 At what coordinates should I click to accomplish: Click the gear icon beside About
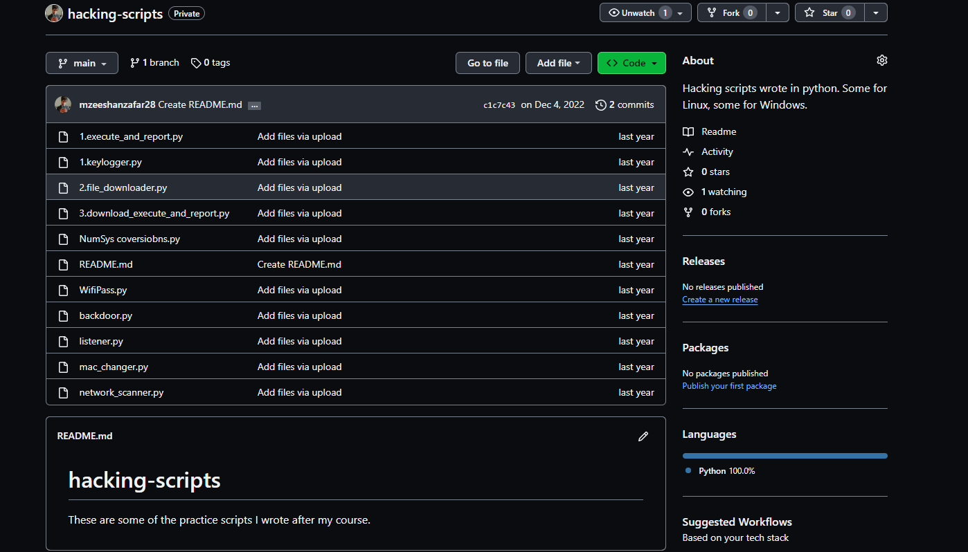pyautogui.click(x=881, y=60)
